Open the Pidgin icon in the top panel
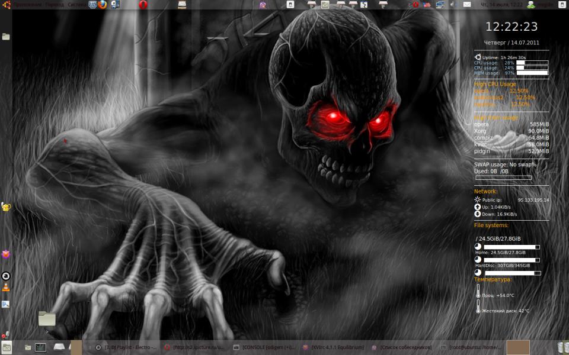Viewport: 569px width, 355px height. (x=263, y=5)
